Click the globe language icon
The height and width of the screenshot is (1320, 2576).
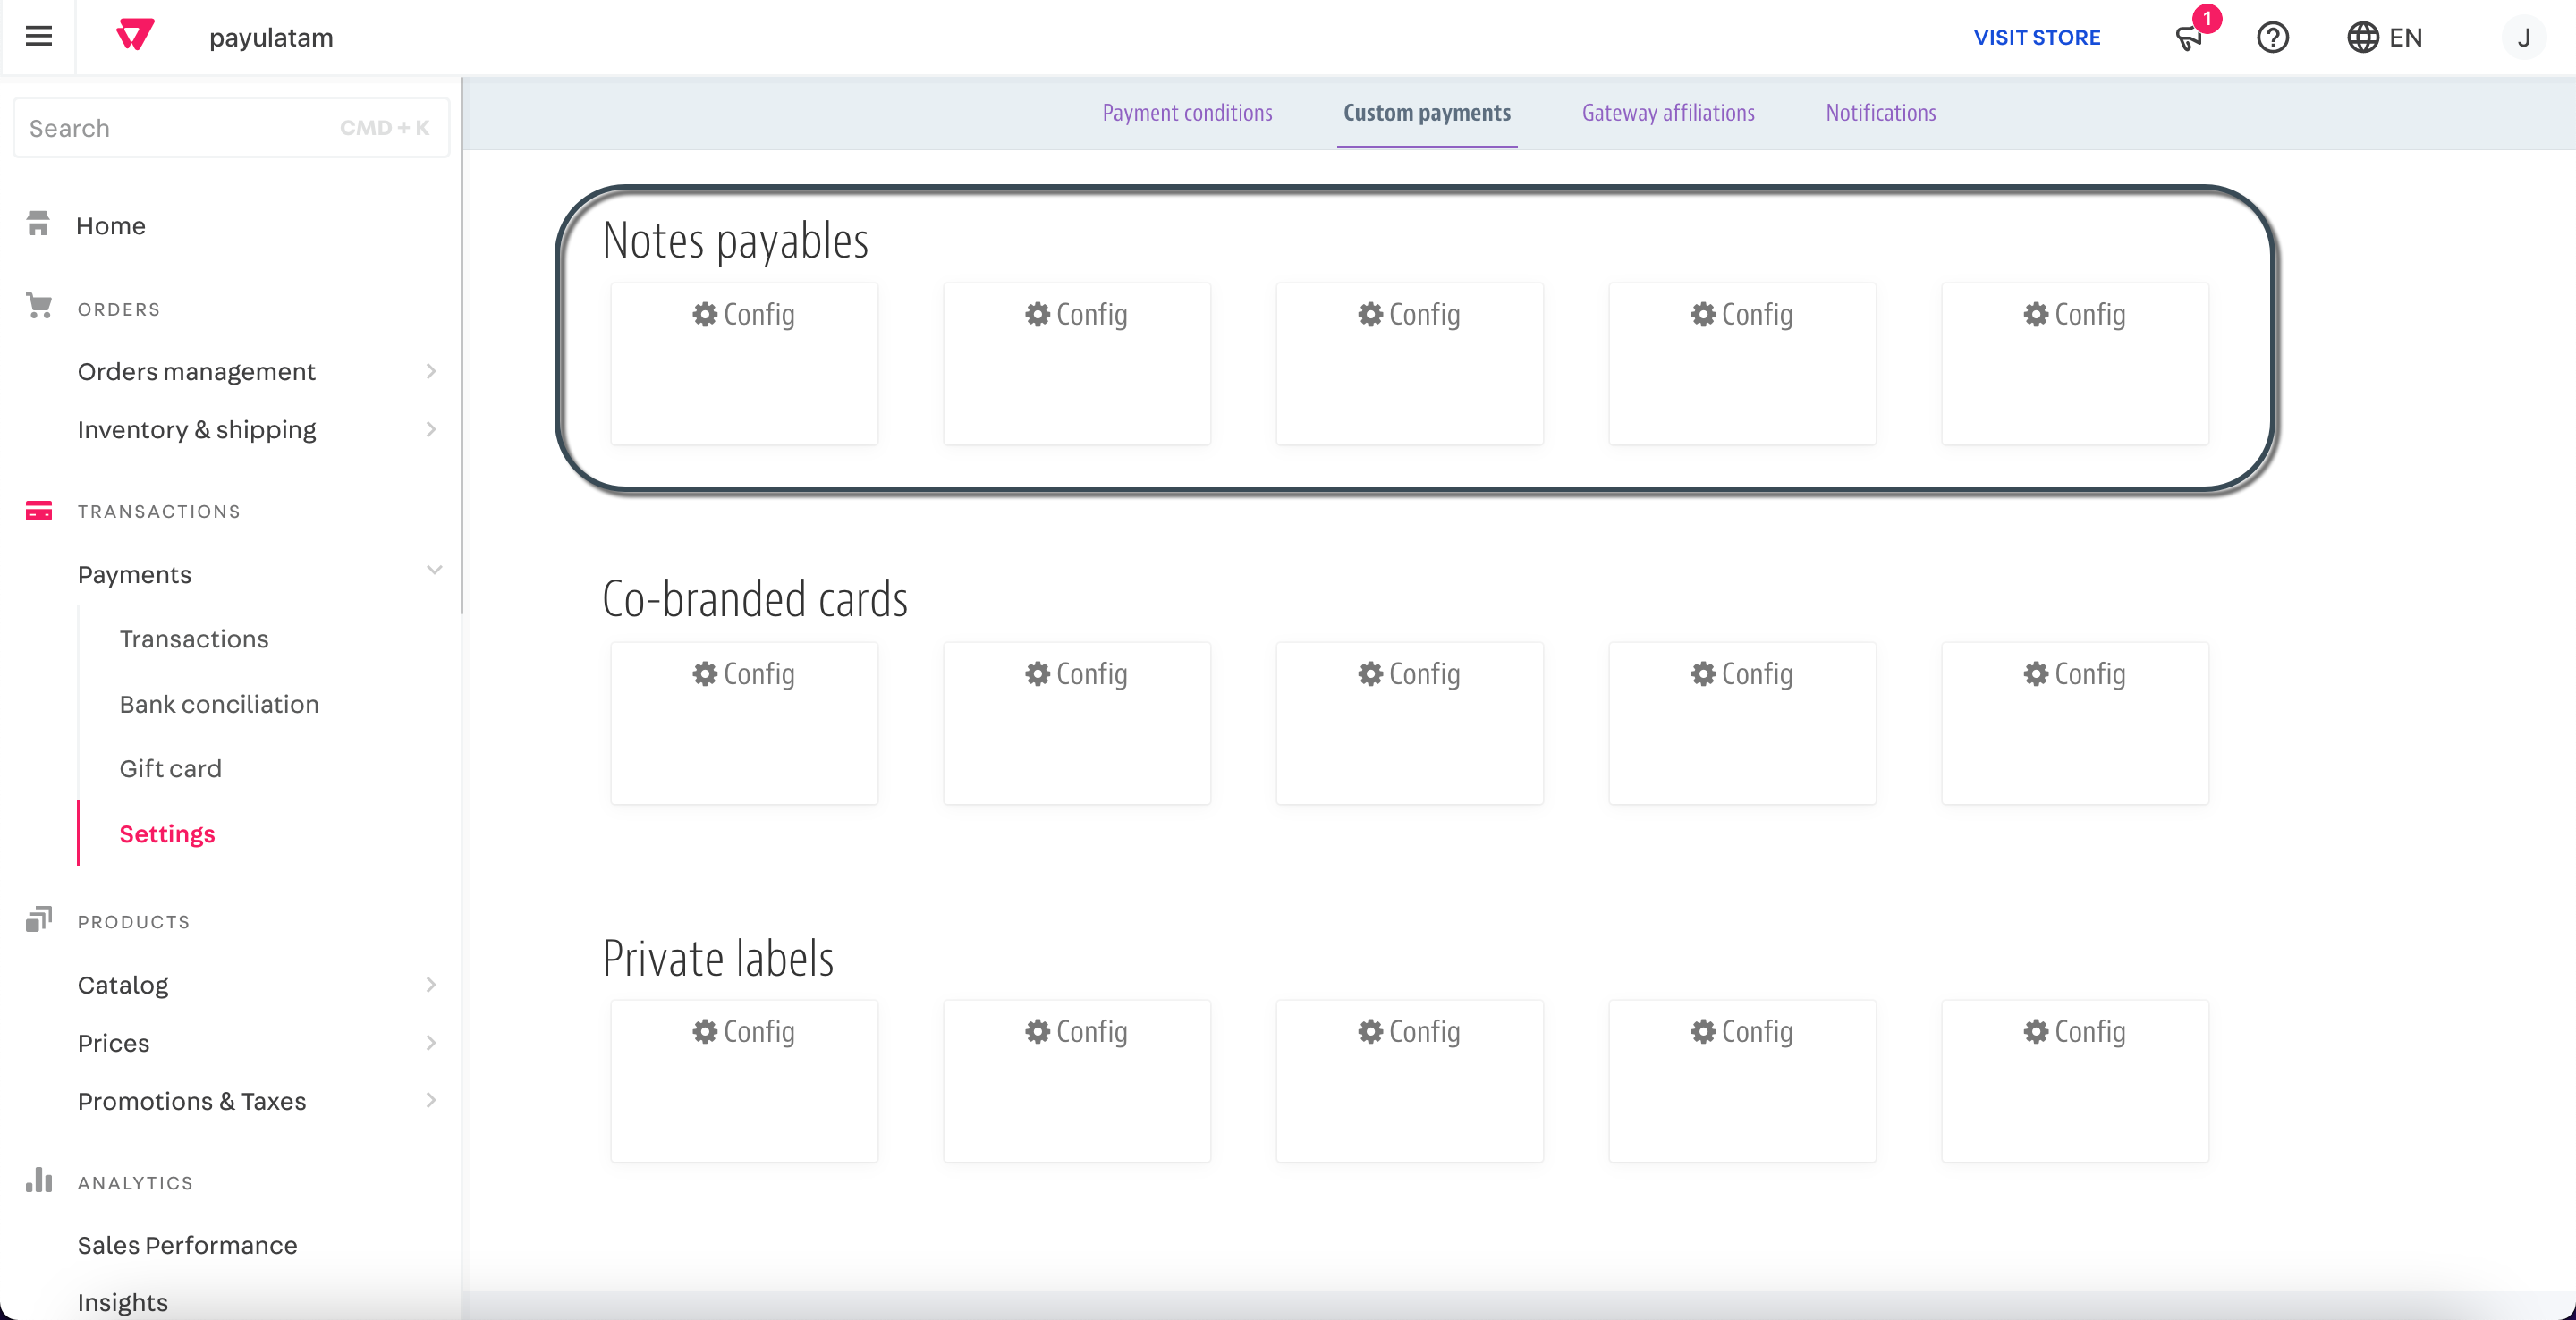(x=2362, y=38)
